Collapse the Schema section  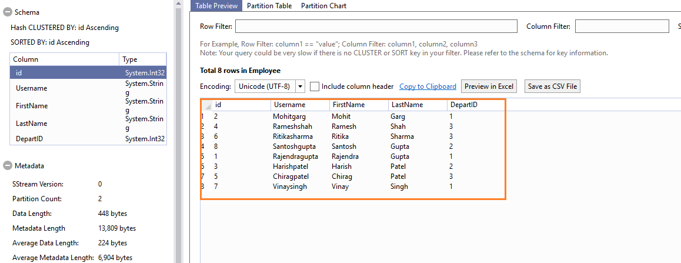click(x=8, y=12)
